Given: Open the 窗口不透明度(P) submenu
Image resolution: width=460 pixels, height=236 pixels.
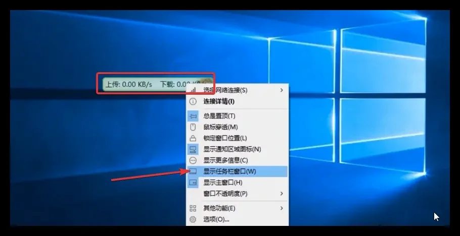Looking at the screenshot, I should (x=237, y=194).
